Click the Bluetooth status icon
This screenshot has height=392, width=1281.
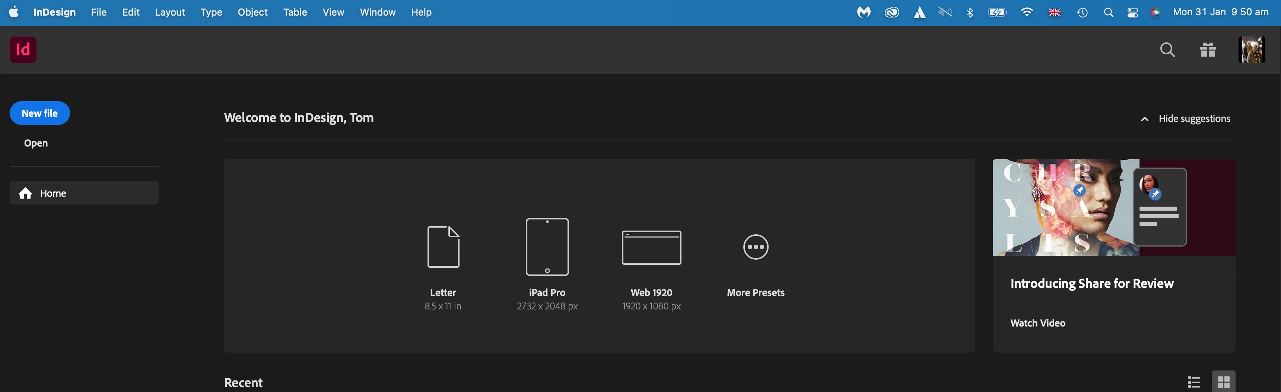pyautogui.click(x=970, y=12)
